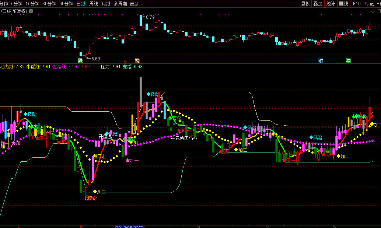Click the 统计 statistics button
381x228 pixels.
click(x=331, y=4)
